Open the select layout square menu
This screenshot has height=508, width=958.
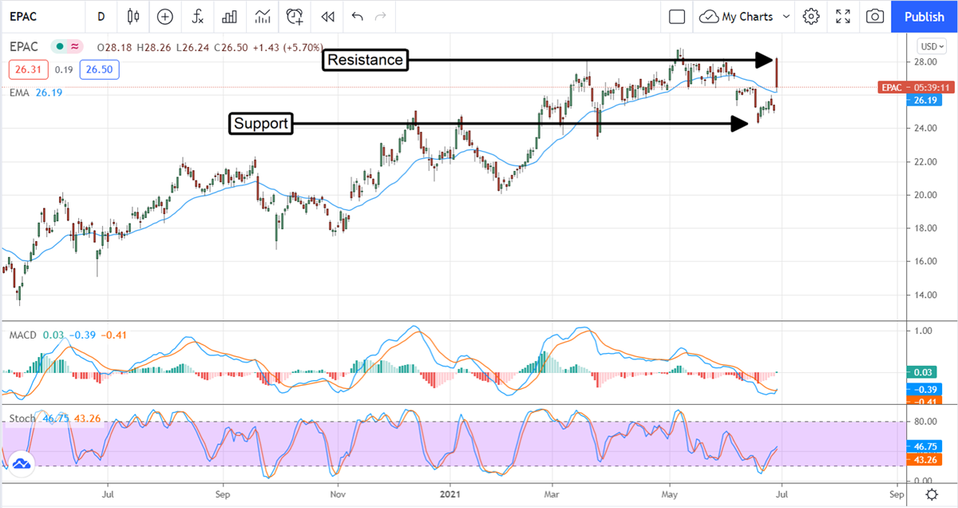[677, 16]
